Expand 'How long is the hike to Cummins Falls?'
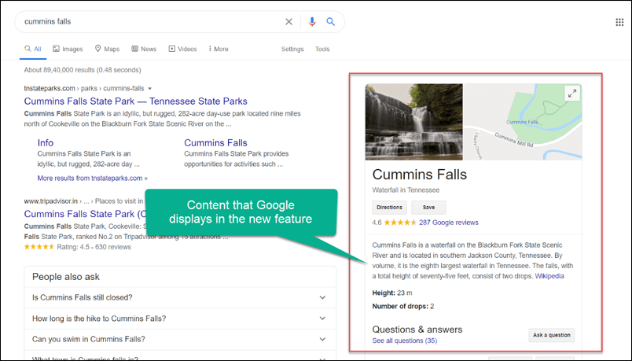Viewport: 632px width, 361px height. [x=180, y=319]
